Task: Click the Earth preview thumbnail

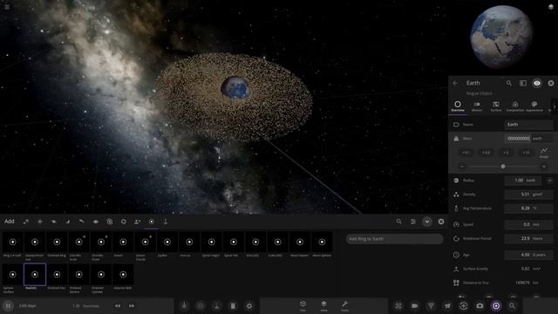Action: point(501,37)
